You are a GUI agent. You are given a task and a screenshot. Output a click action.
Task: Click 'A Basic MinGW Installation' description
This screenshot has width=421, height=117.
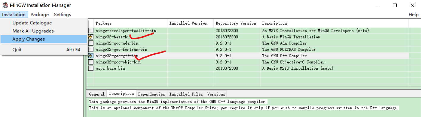(x=291, y=37)
